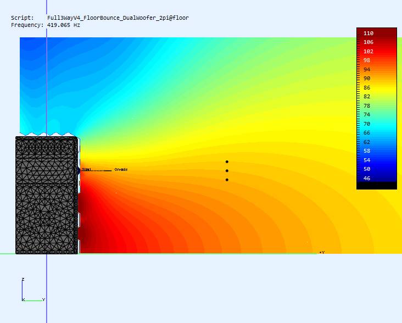Click the 110 value on the color scale
This screenshot has height=323, width=402.
tap(369, 34)
